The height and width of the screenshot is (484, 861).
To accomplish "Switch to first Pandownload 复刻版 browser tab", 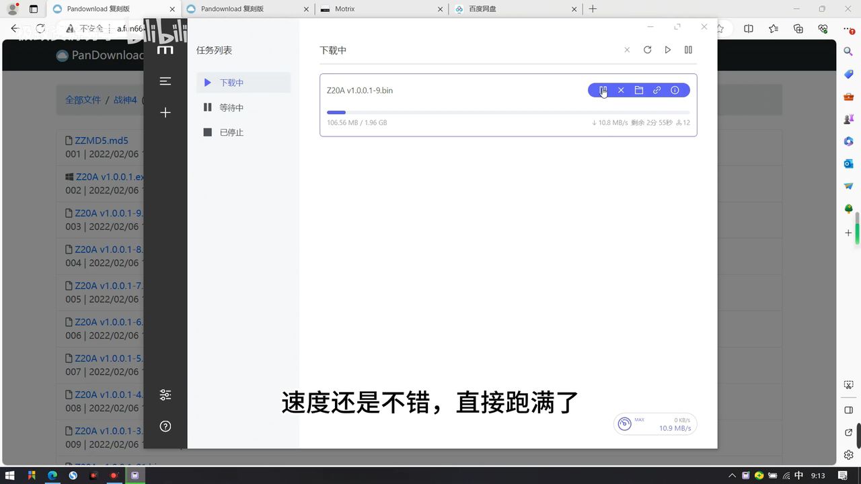I will click(x=114, y=9).
